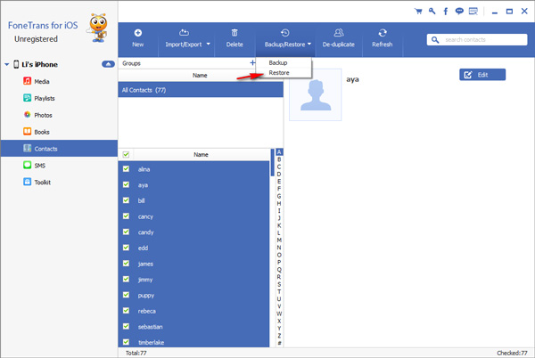Select the rebeca contact row
The image size is (535, 358).
tap(193, 311)
